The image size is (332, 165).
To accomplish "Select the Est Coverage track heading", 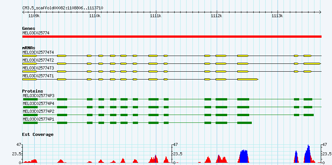I will click(x=38, y=134).
